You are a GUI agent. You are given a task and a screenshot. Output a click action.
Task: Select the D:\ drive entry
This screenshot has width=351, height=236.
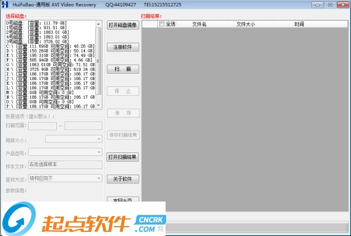50,51
